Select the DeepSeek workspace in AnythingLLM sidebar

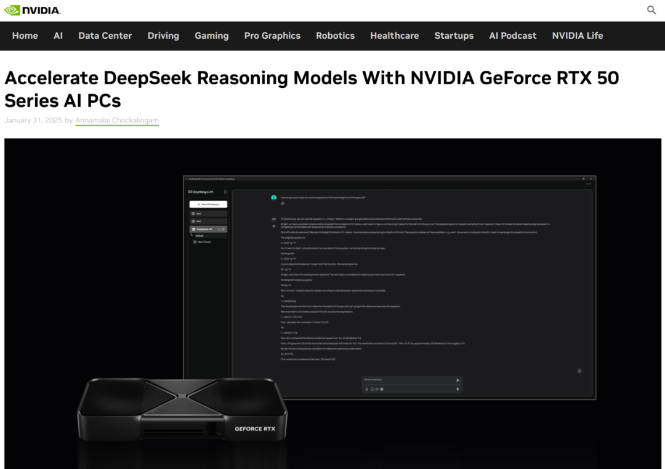pyautogui.click(x=208, y=229)
